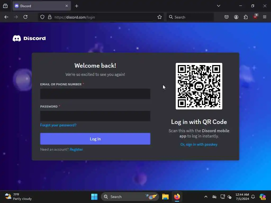Image resolution: width=271 pixels, height=203 pixels.
Task: Open the weather widget showing 71°F
Action: click(18, 197)
